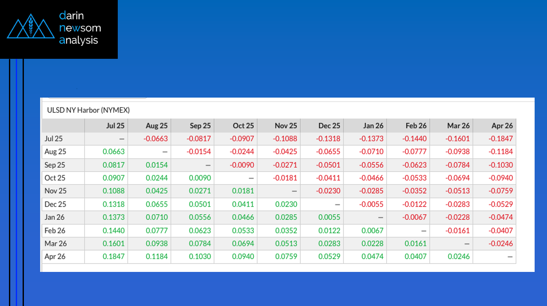Select the green 0.0663 cell in Aug 25 row
Viewport: 547px width, 306px height.
tap(113, 152)
